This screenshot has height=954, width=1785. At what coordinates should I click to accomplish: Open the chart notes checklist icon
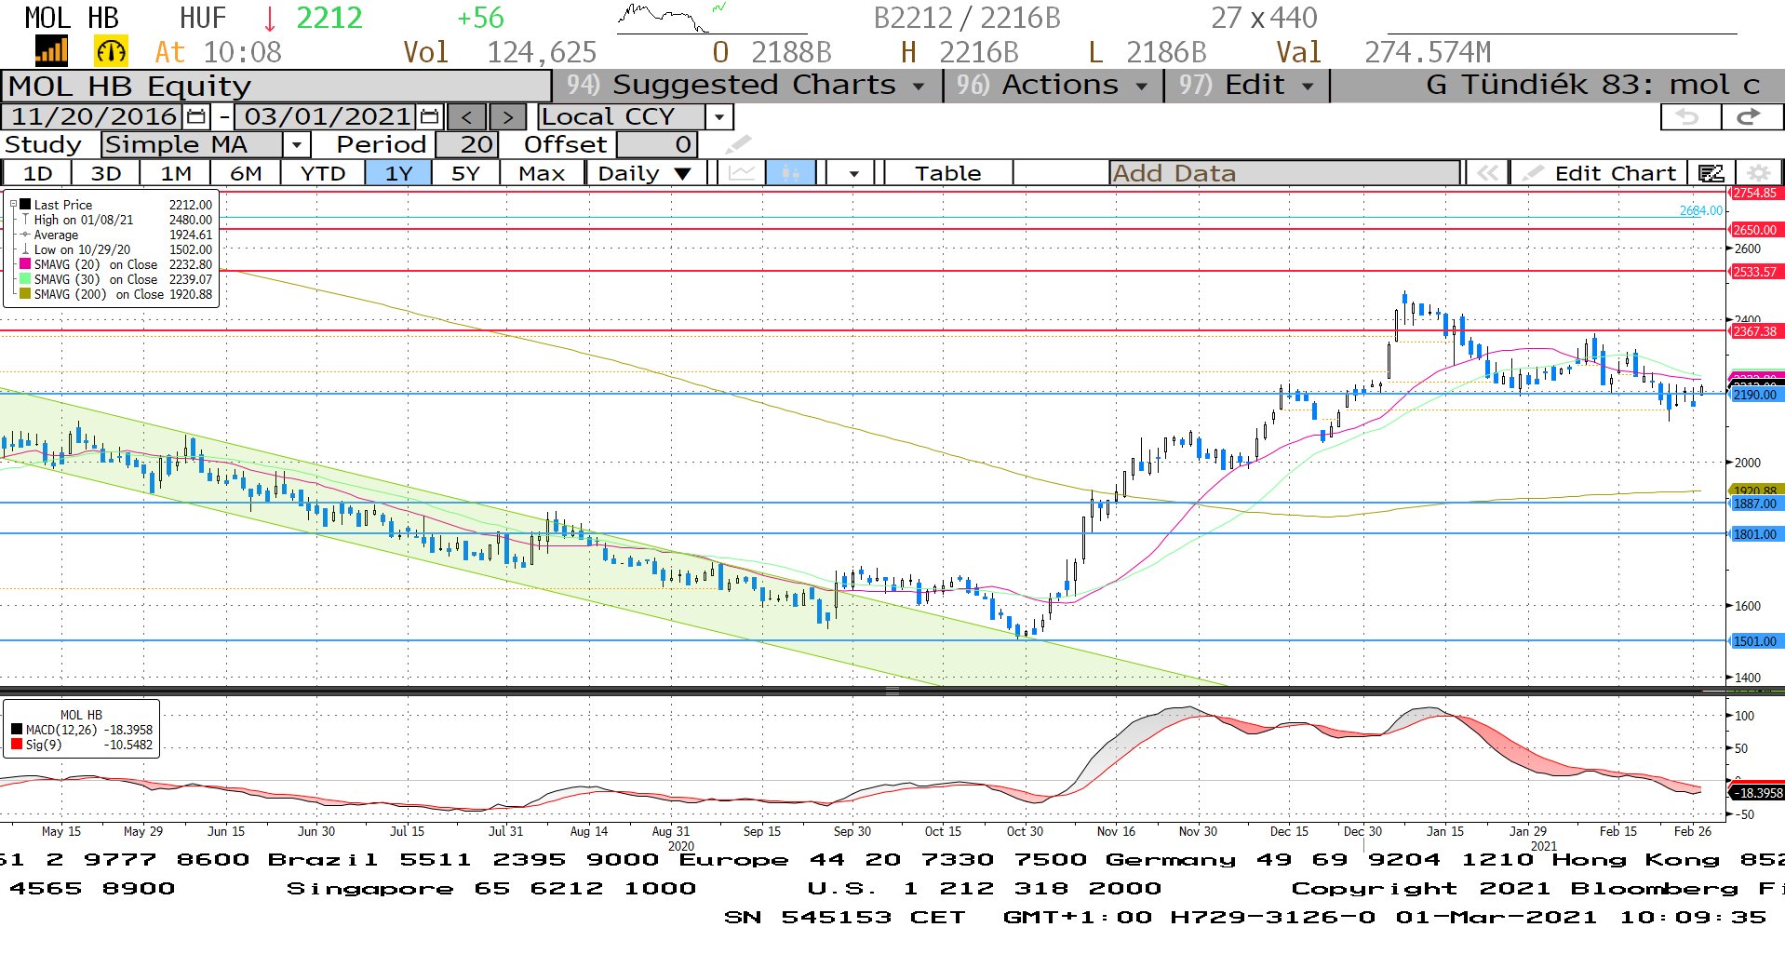pyautogui.click(x=1711, y=173)
